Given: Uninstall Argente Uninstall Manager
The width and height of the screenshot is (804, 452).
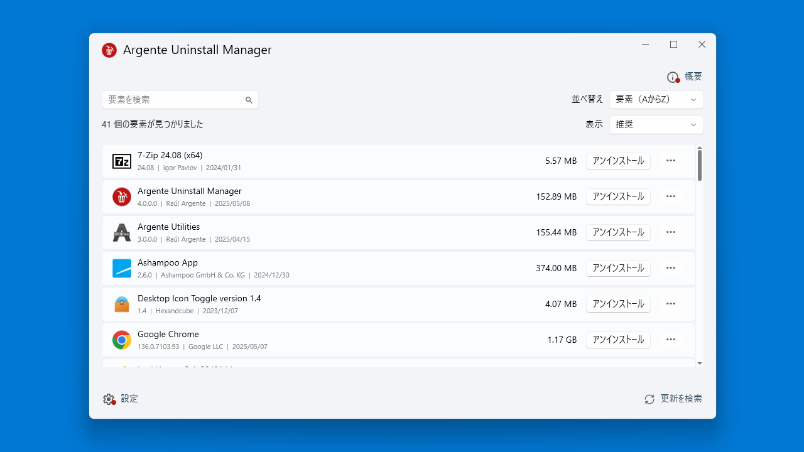Looking at the screenshot, I should click(x=618, y=196).
